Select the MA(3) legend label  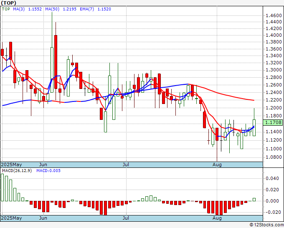click(x=19, y=9)
